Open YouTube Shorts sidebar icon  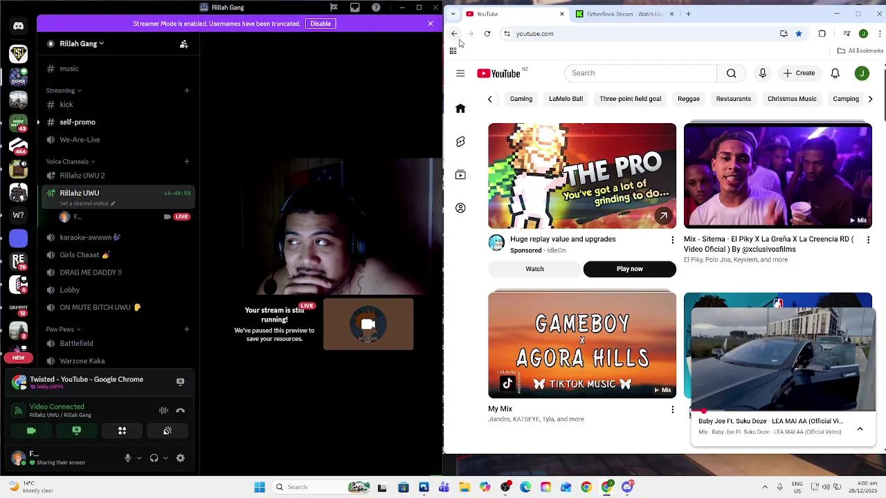coord(460,142)
